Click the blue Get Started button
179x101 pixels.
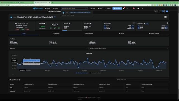click(117, 8)
